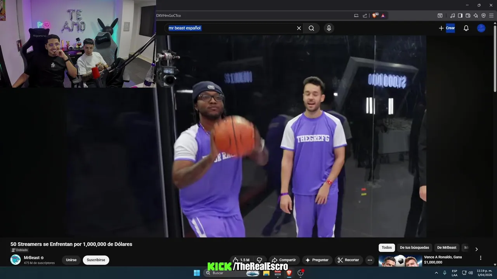Click the Recortar scissors button
Image resolution: width=497 pixels, height=279 pixels.
[349, 260]
